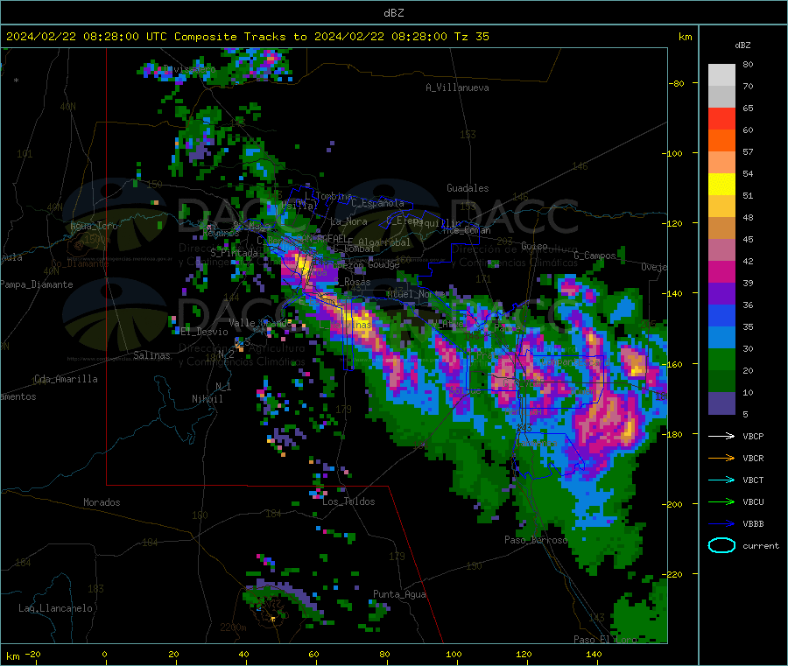The width and height of the screenshot is (788, 666).
Task: Pick the yellow 51-54 dBZ swatch
Action: [721, 185]
